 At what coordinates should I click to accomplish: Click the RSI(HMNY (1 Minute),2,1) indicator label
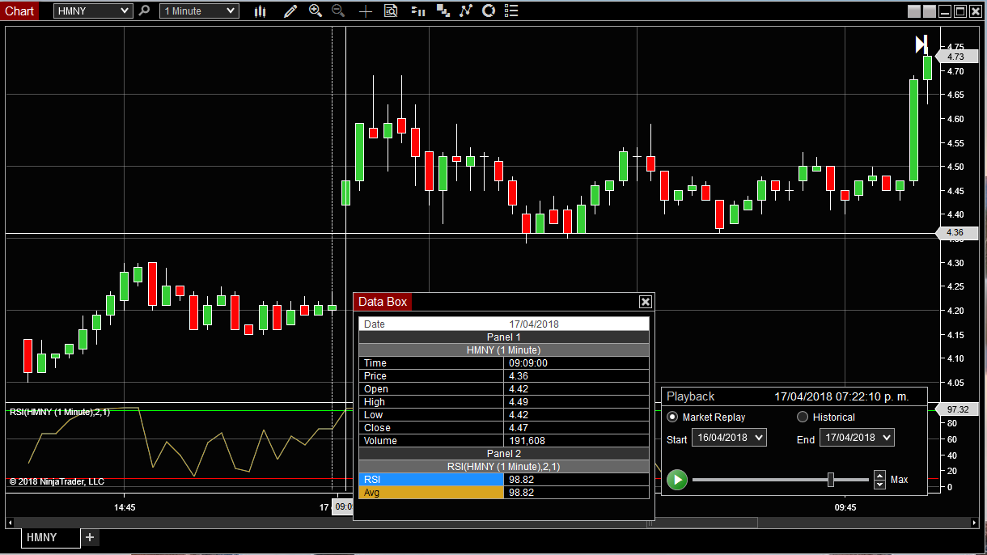click(x=60, y=412)
